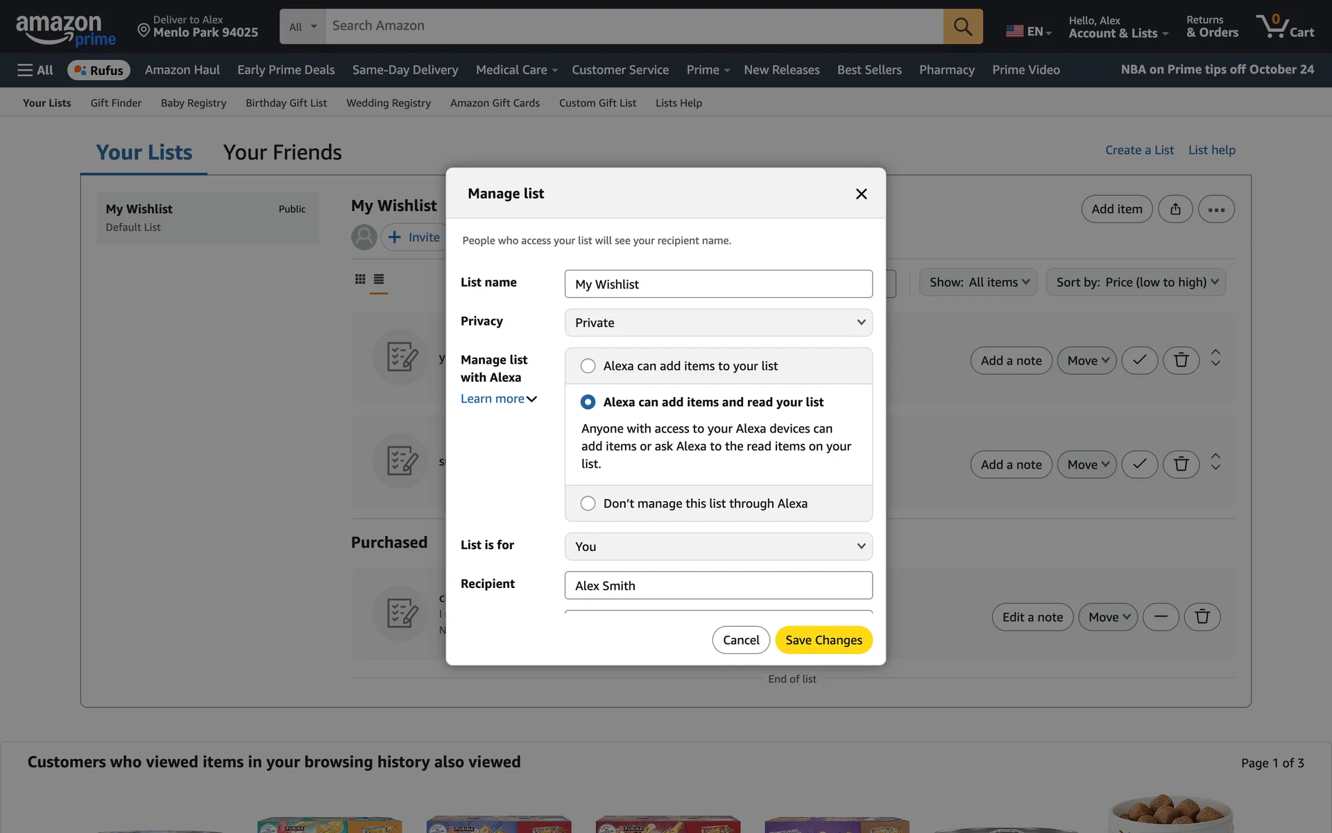Click the orange search magnifier button

pyautogui.click(x=962, y=26)
